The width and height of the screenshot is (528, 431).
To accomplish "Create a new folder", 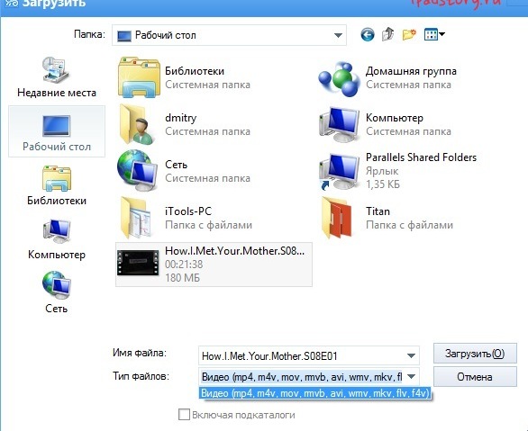I will (x=409, y=34).
